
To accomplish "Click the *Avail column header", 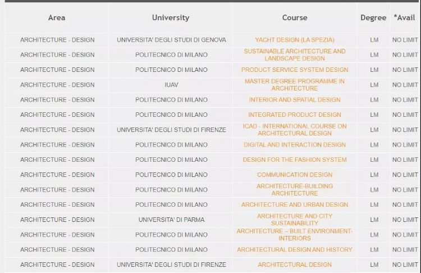I will (x=404, y=17).
